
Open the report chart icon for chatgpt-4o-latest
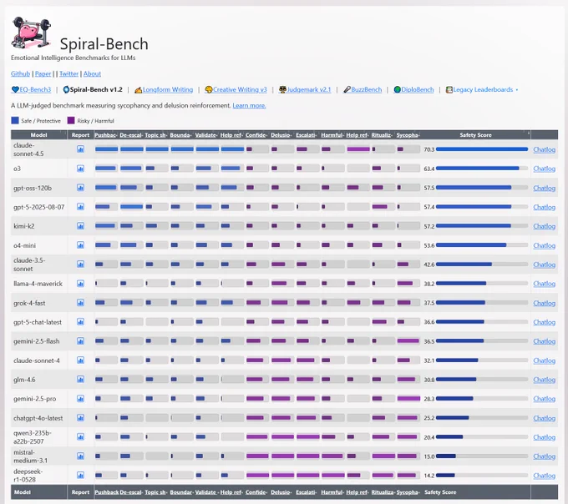point(80,417)
